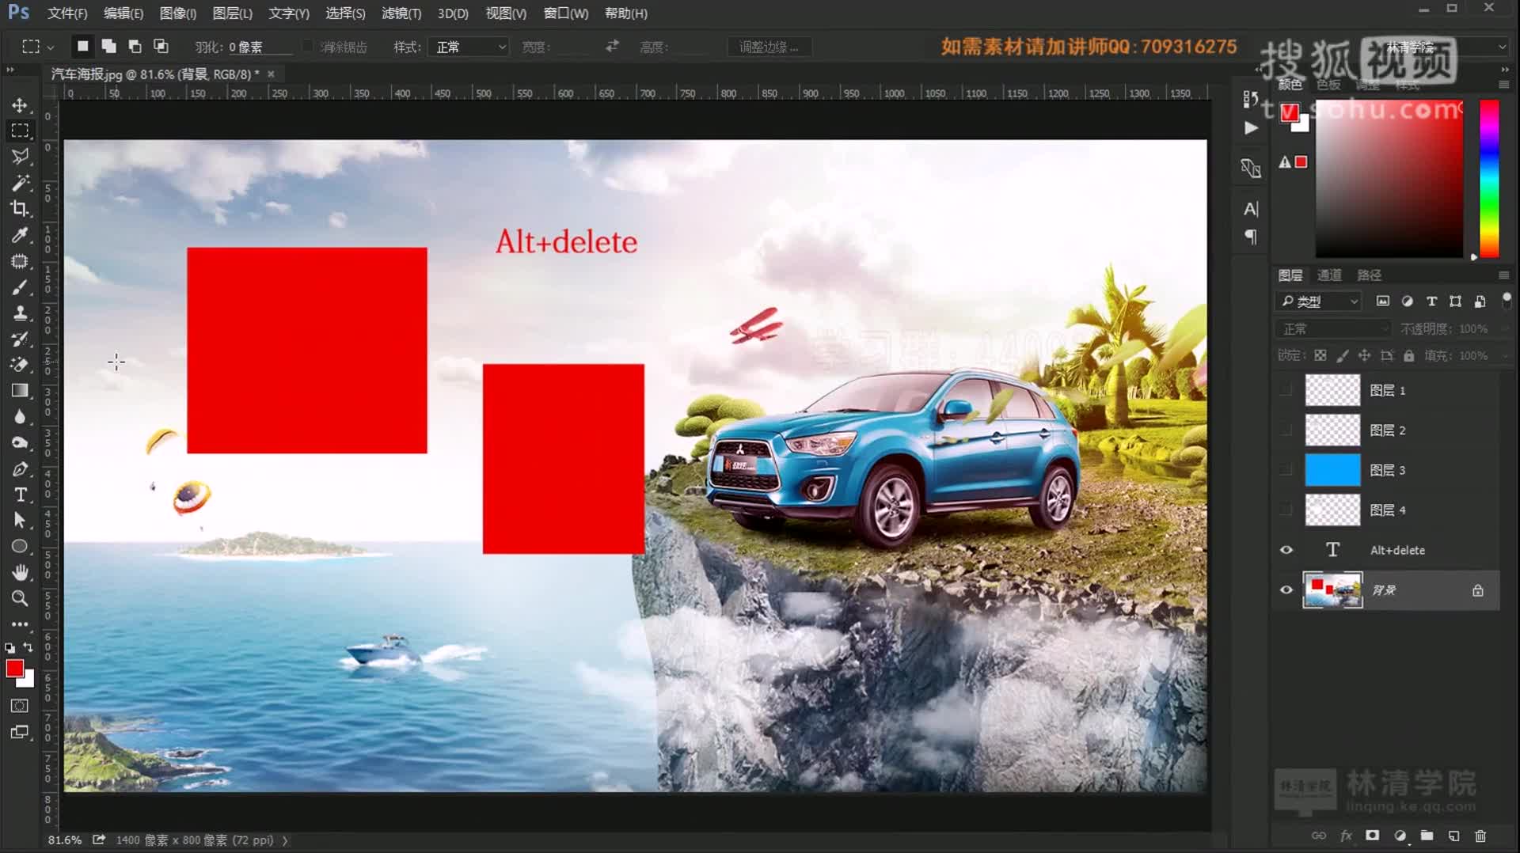Select the Move tool
Viewport: 1520px width, 853px height.
[x=20, y=105]
